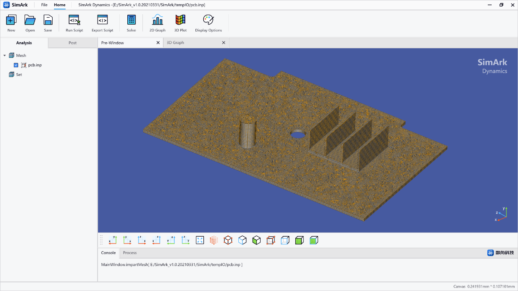The height and width of the screenshot is (291, 518).
Task: Save the project using the Save icon
Action: 48,20
